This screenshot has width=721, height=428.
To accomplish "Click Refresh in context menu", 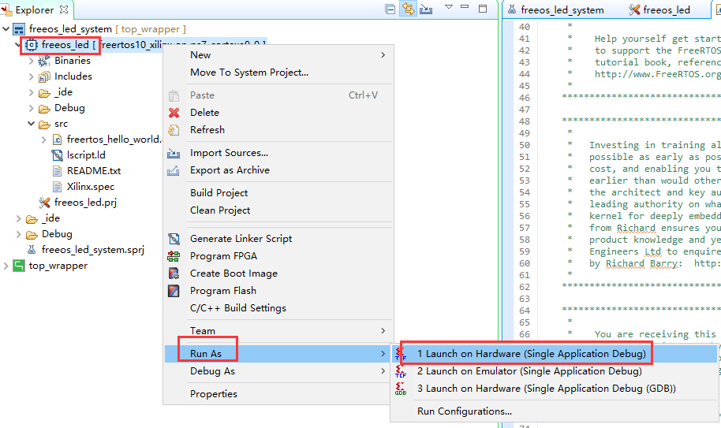I will pos(278,130).
